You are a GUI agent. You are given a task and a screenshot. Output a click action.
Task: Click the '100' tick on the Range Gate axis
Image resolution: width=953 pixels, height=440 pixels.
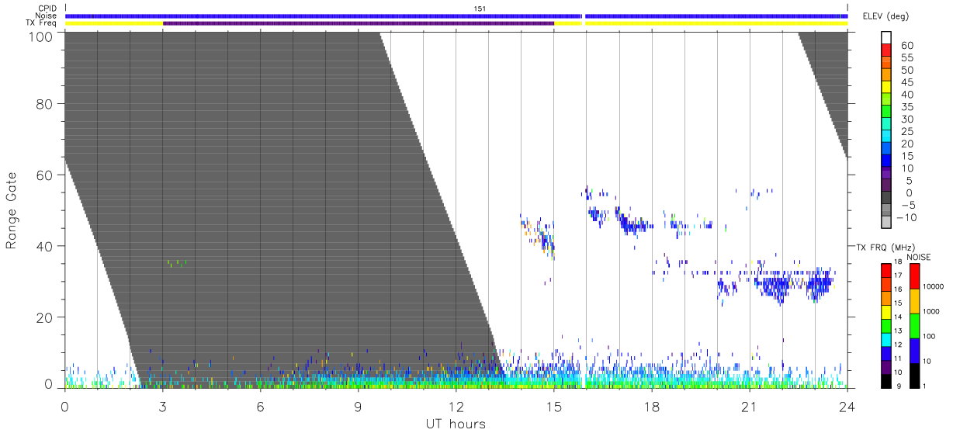40,36
